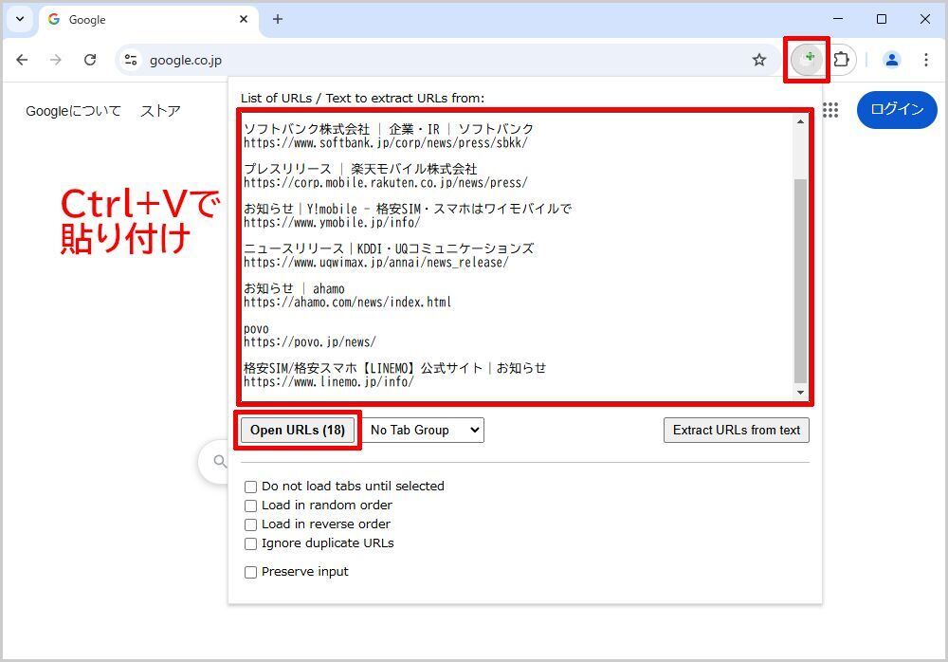This screenshot has width=948, height=662.
Task: Open the Google apps grid icon
Action: [x=830, y=109]
